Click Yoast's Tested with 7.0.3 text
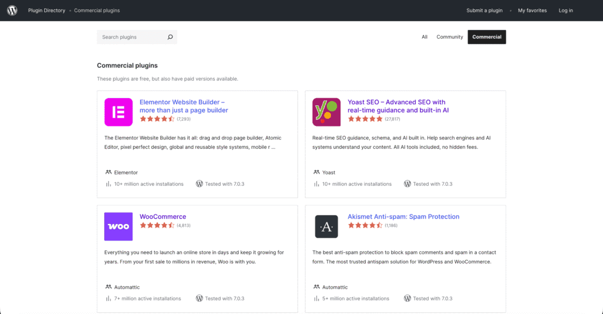Image resolution: width=603 pixels, height=314 pixels. 433,184
